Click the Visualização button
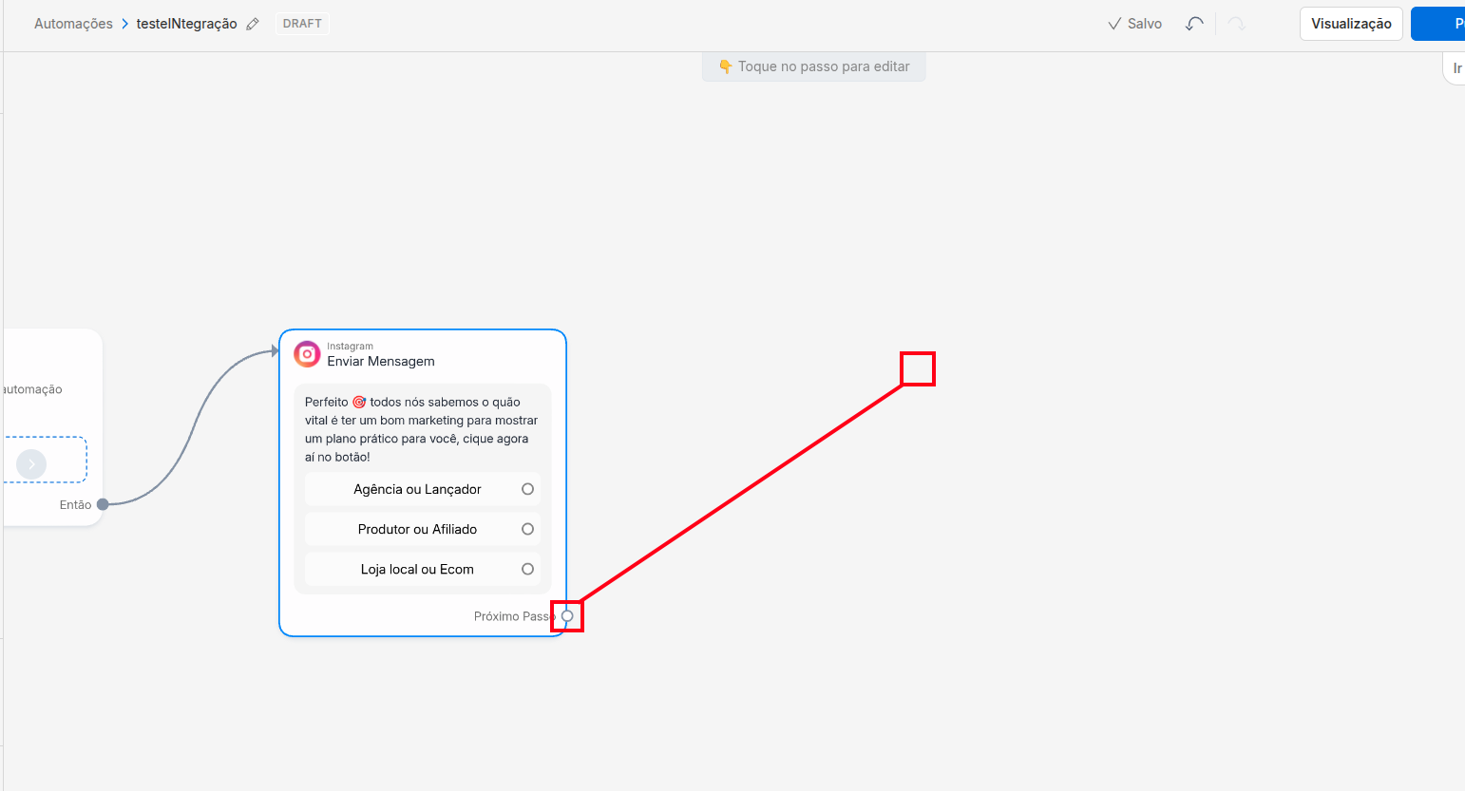The width and height of the screenshot is (1465, 791). tap(1351, 24)
